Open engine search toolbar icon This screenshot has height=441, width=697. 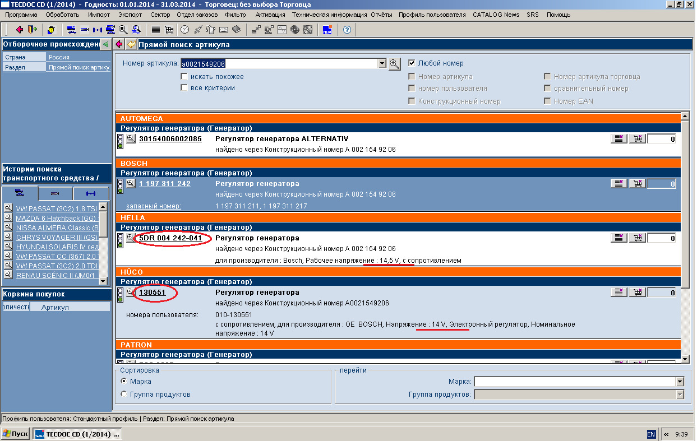[x=84, y=30]
